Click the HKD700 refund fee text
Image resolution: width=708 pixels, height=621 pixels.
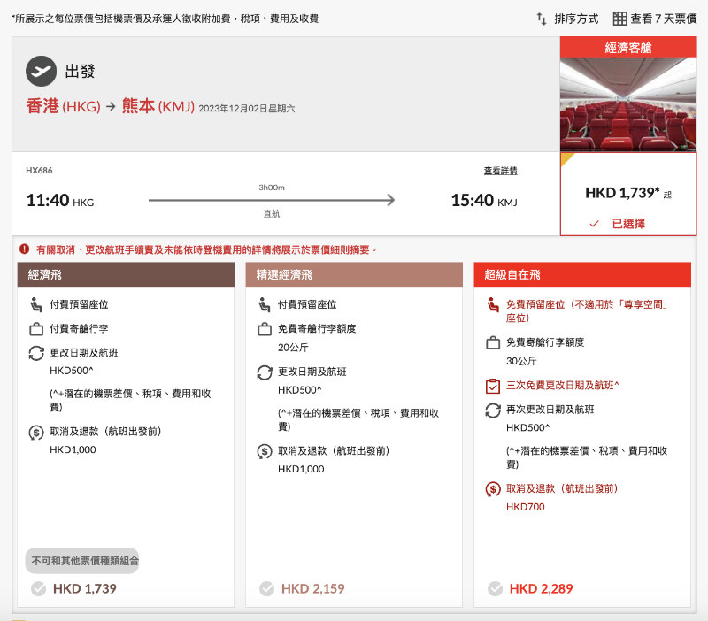[525, 507]
